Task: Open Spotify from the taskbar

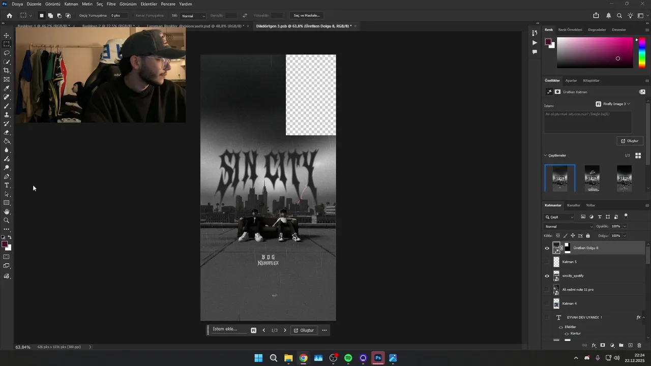Action: click(x=348, y=358)
